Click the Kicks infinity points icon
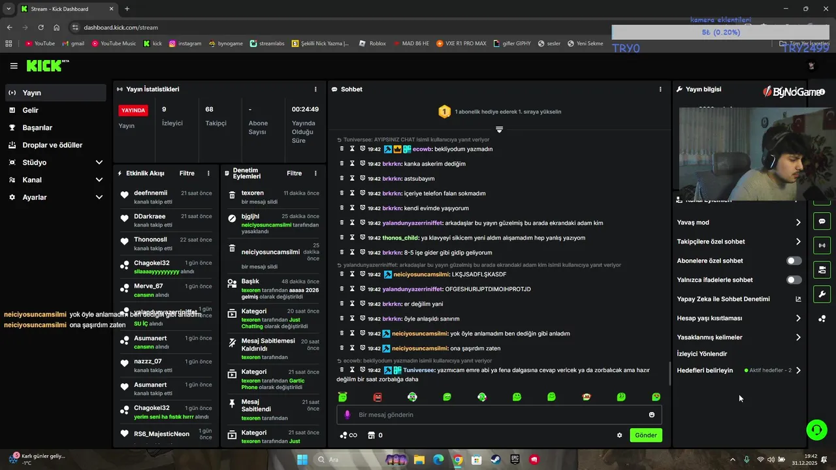 coord(349,435)
